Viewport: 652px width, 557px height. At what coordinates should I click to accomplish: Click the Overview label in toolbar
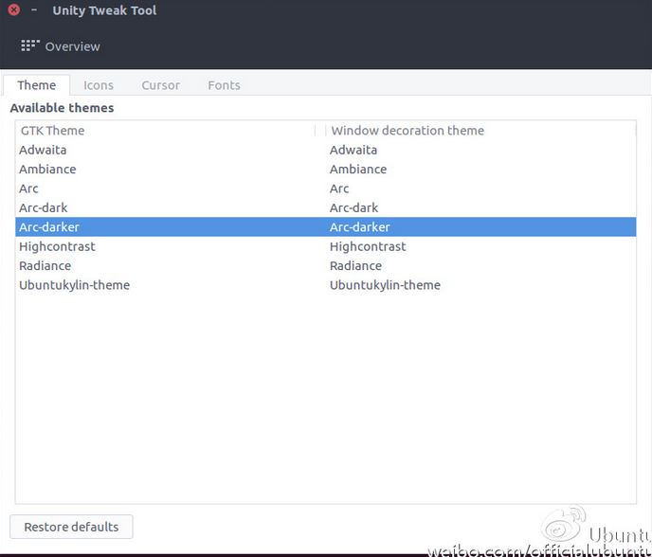tap(72, 46)
